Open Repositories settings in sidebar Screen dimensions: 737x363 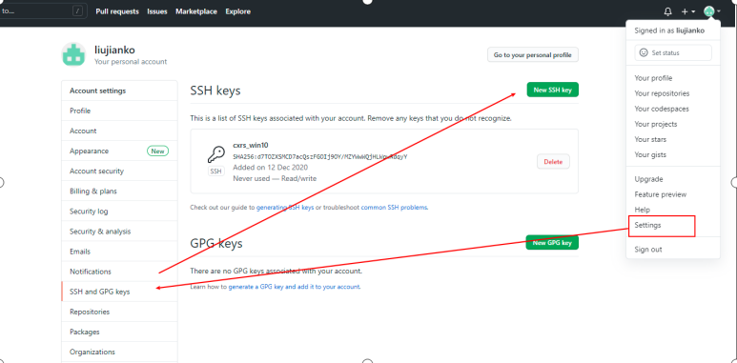(x=119, y=312)
